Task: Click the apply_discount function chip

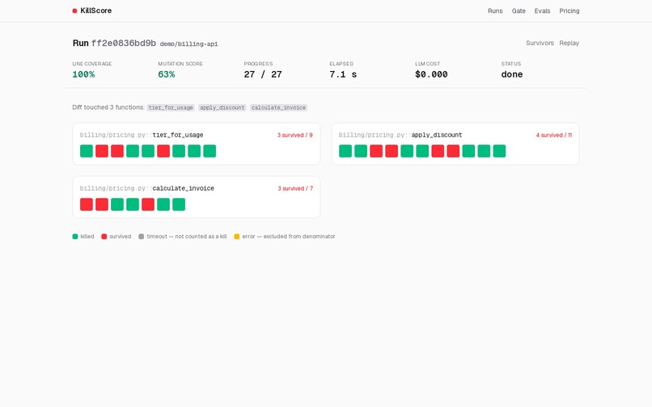Action: (x=222, y=107)
